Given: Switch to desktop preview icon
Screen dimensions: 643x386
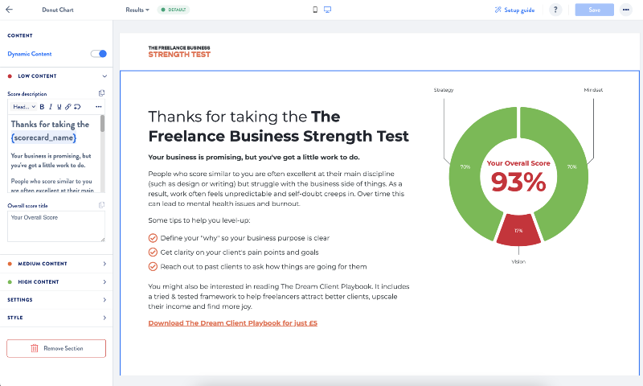Looking at the screenshot, I should click(327, 10).
